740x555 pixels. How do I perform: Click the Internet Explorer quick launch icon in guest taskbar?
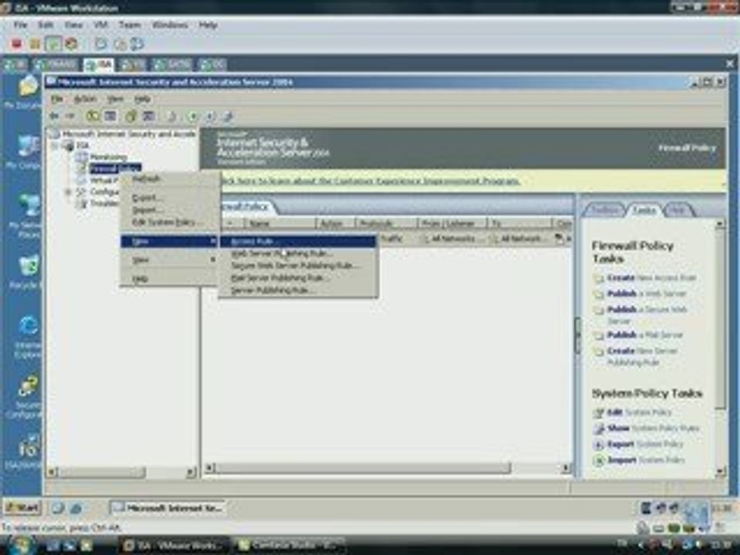click(76, 508)
